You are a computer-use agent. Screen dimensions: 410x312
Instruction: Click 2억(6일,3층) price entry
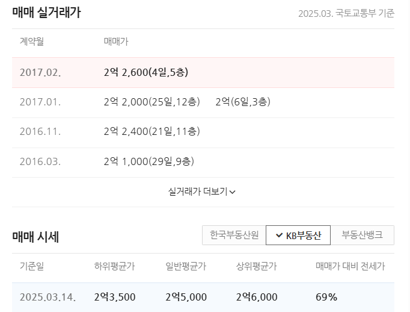243,102
